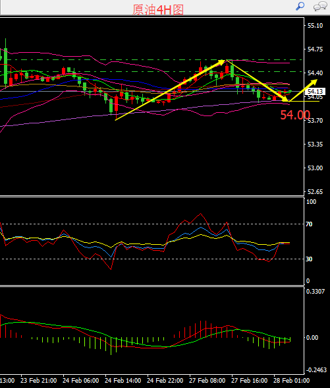The width and height of the screenshot is (330, 388).
Task: Select the 54.40 price axis label
Action: point(315,73)
